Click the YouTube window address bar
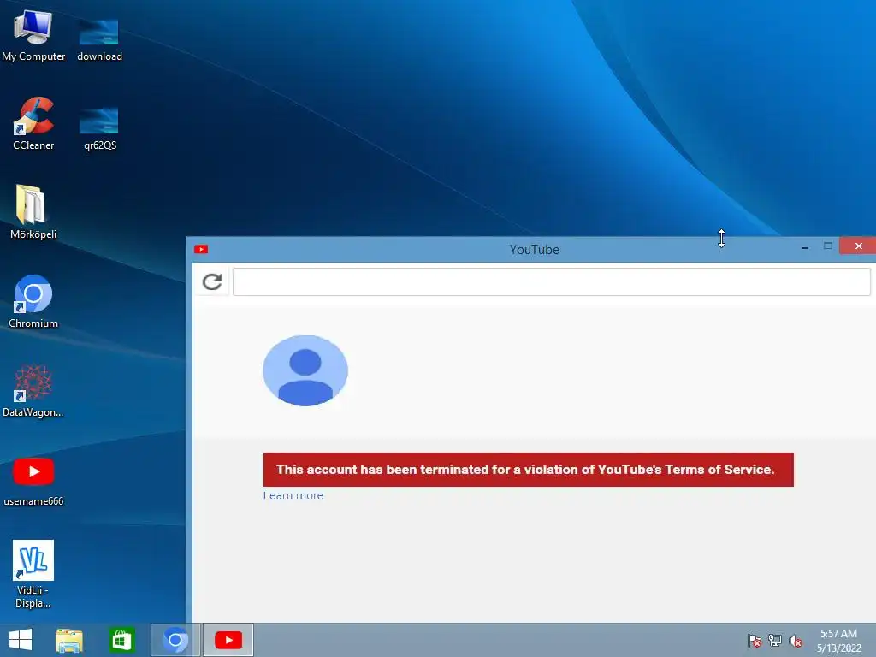876x657 pixels. [551, 281]
